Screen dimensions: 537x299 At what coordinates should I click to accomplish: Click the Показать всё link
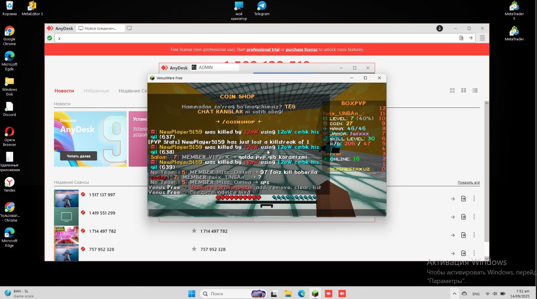coord(468,182)
